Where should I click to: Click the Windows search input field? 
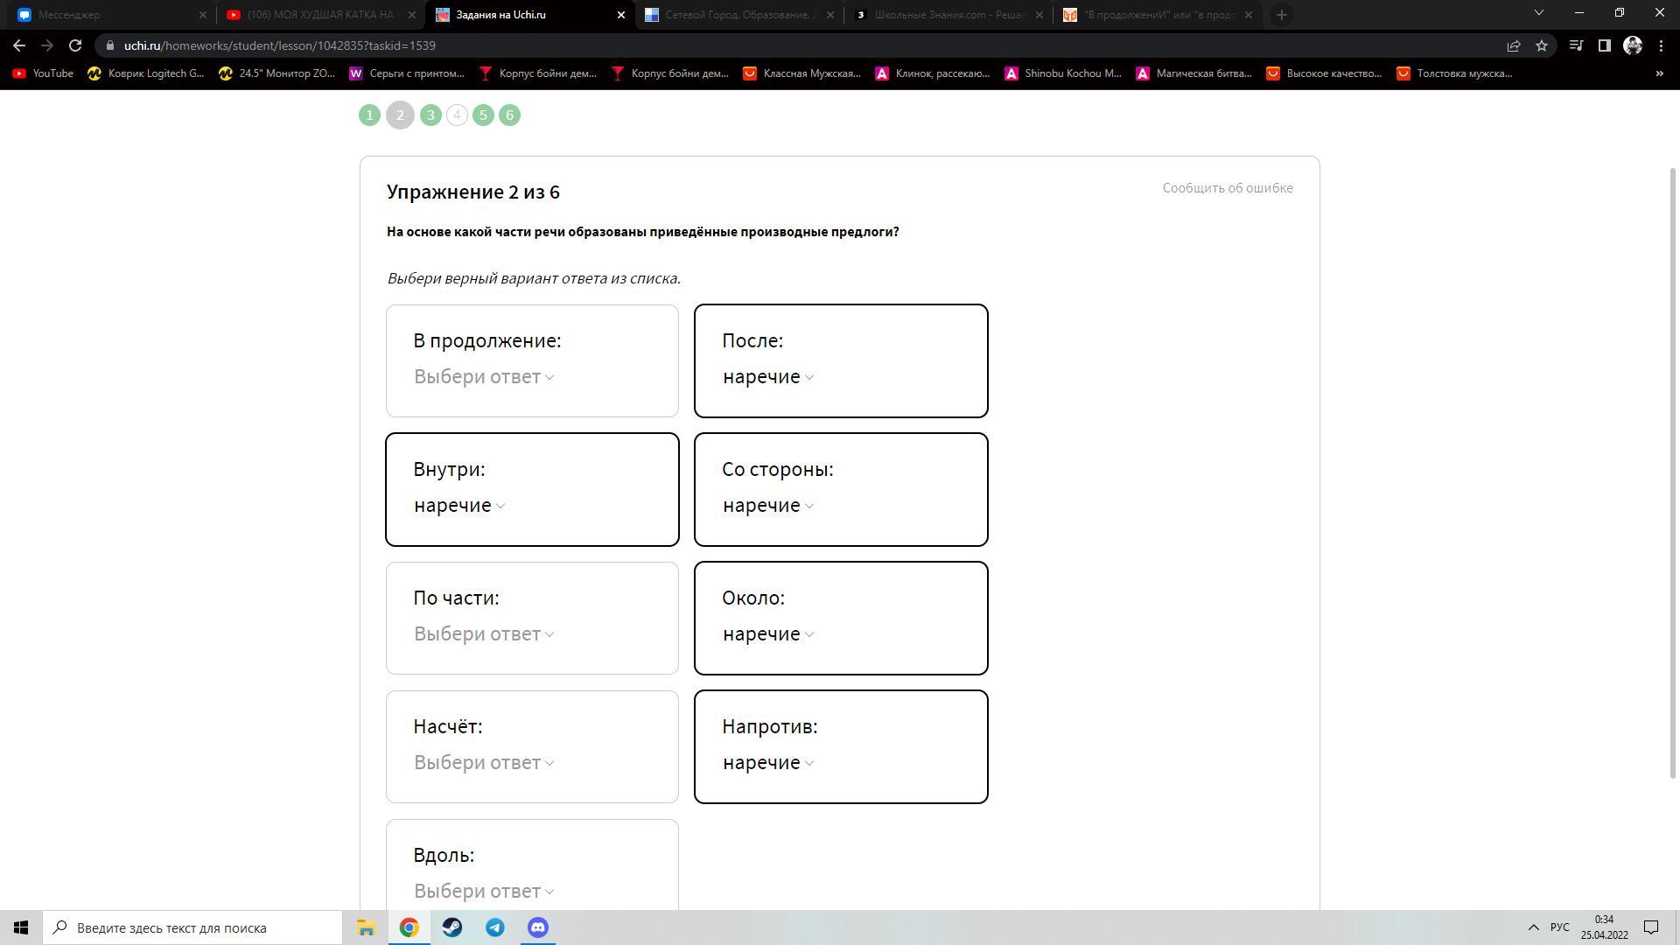tap(192, 927)
